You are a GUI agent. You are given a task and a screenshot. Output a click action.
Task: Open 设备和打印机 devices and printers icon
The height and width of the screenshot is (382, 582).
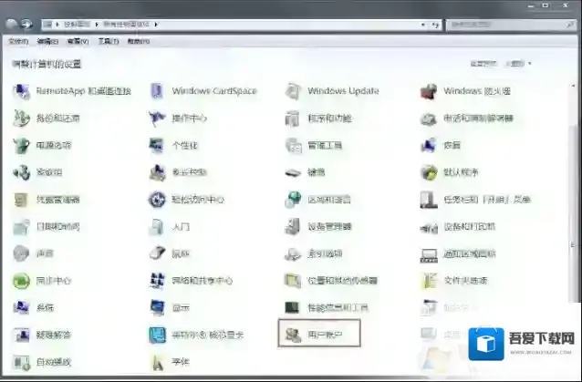[429, 227]
